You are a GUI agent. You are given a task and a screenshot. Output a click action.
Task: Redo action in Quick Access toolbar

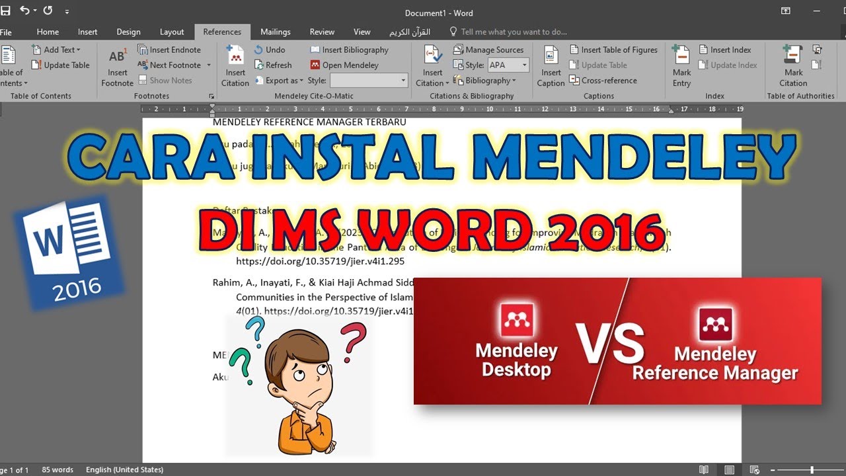48,11
